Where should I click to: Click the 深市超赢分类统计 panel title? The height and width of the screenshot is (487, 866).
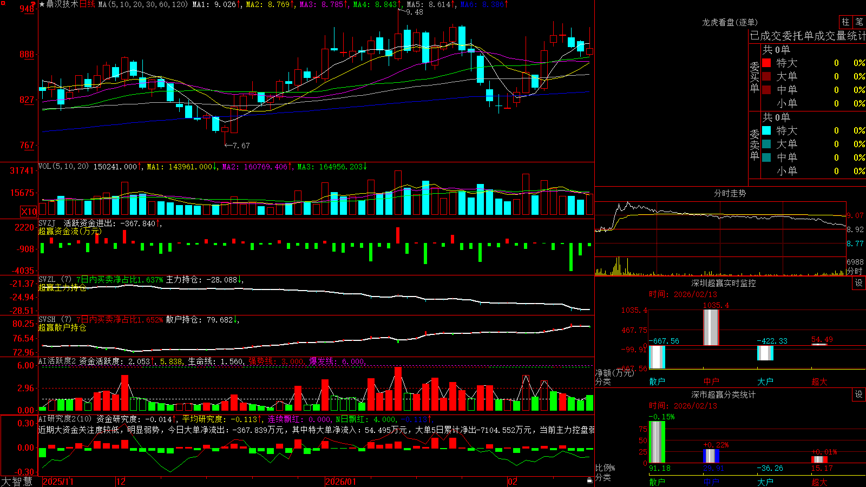pos(724,394)
